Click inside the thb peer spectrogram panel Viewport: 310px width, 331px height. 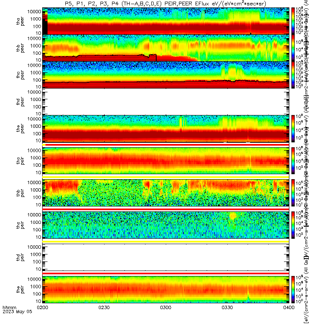pos(166,48)
